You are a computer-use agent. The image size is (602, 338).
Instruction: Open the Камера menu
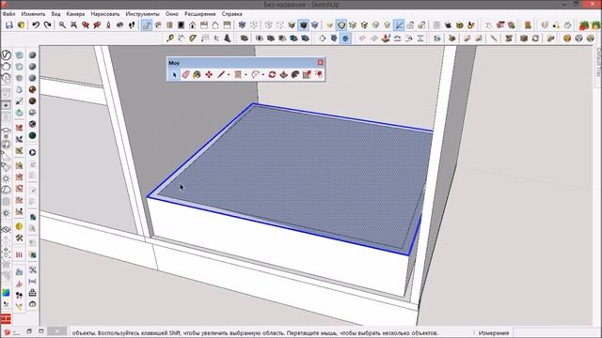(75, 14)
